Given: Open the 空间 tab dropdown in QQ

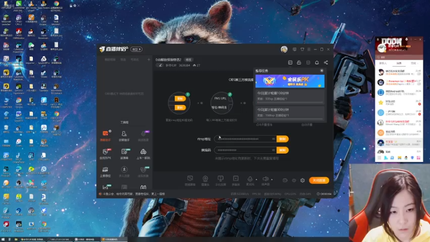Looking at the screenshot, I should 414,63.
